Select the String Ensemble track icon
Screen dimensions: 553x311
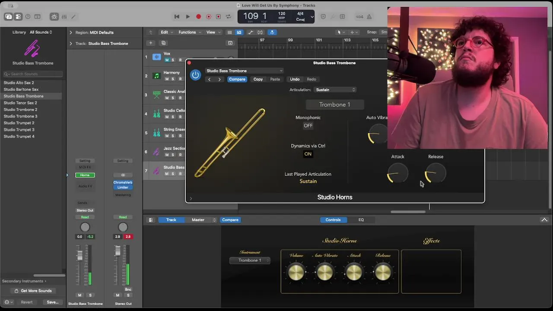coord(156,133)
